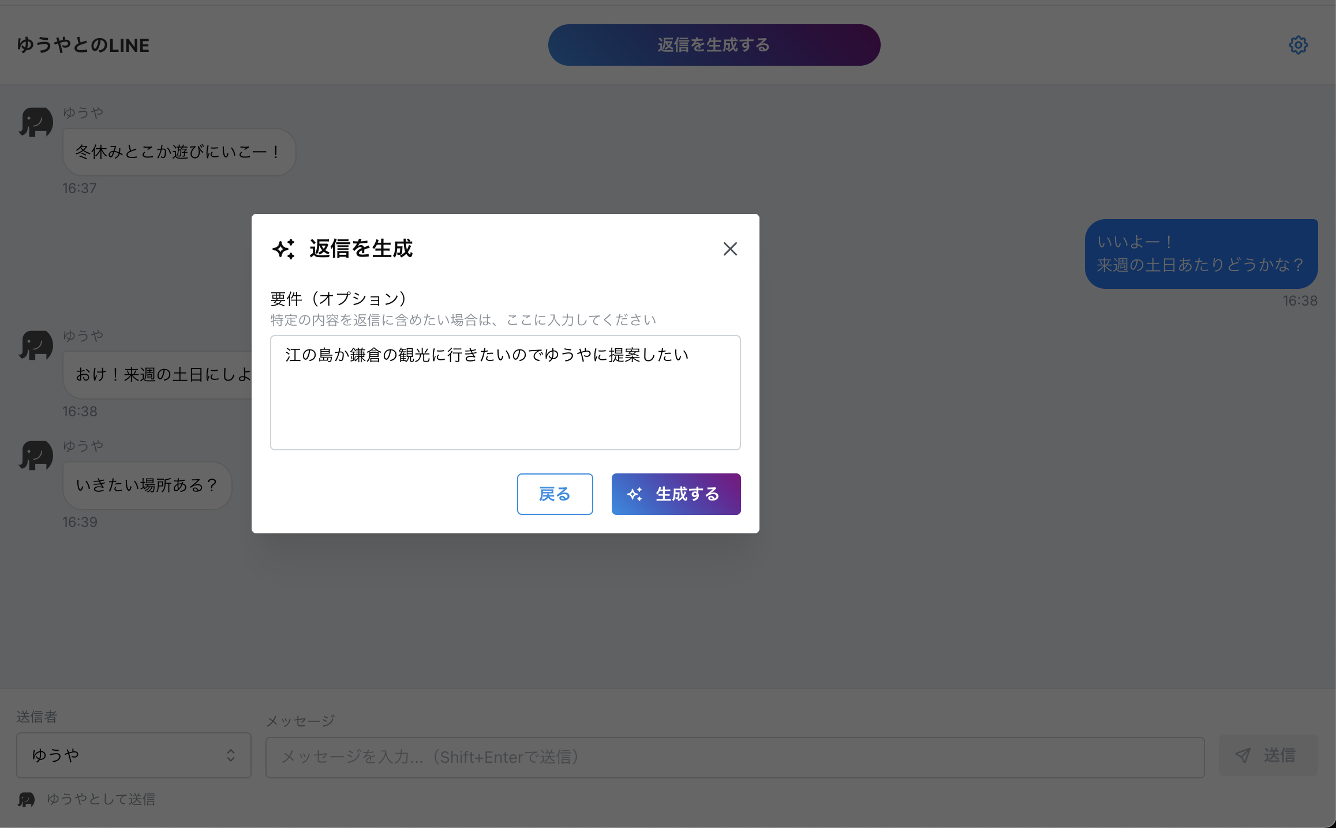Click the いきたい場所ある？ chat bubble
The image size is (1336, 828).
[147, 485]
